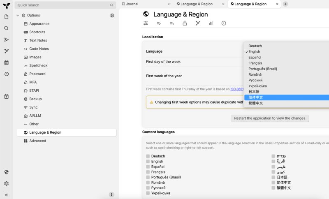Open the note statistics bar chart icon

(211, 23)
